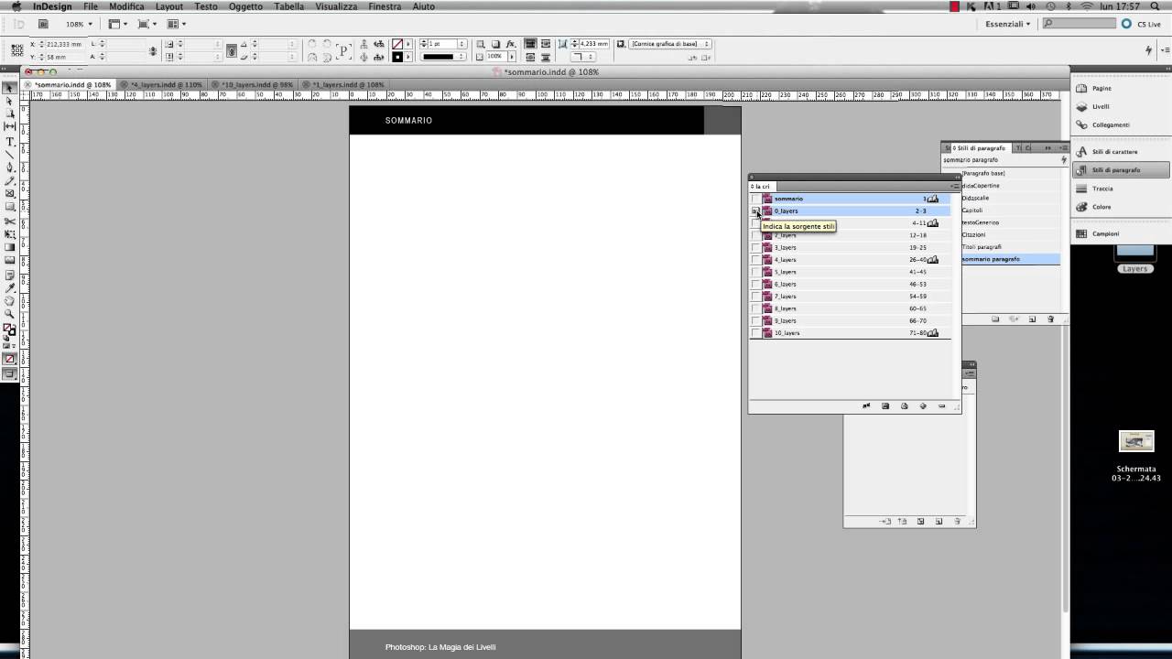Set 7_layers as the style source
The image size is (1172, 659).
(755, 297)
